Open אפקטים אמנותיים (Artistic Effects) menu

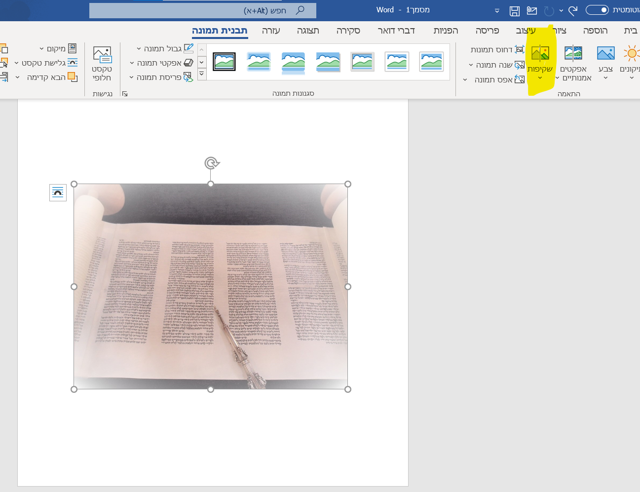(x=573, y=63)
